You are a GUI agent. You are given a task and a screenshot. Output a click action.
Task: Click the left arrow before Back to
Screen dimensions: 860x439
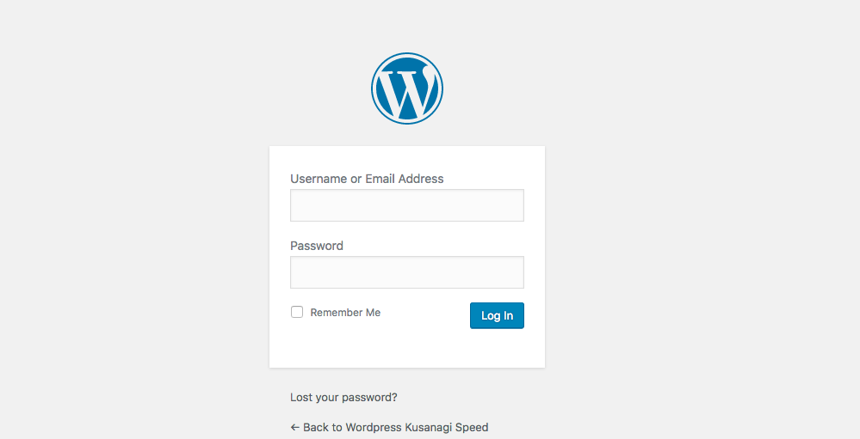[x=295, y=428]
